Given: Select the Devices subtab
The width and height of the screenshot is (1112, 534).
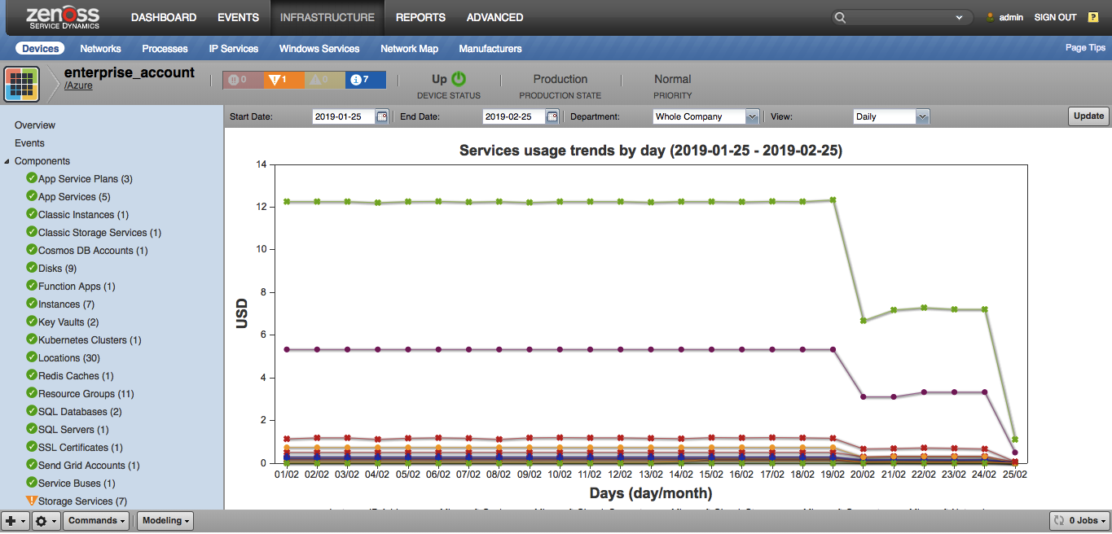Looking at the screenshot, I should coord(41,49).
